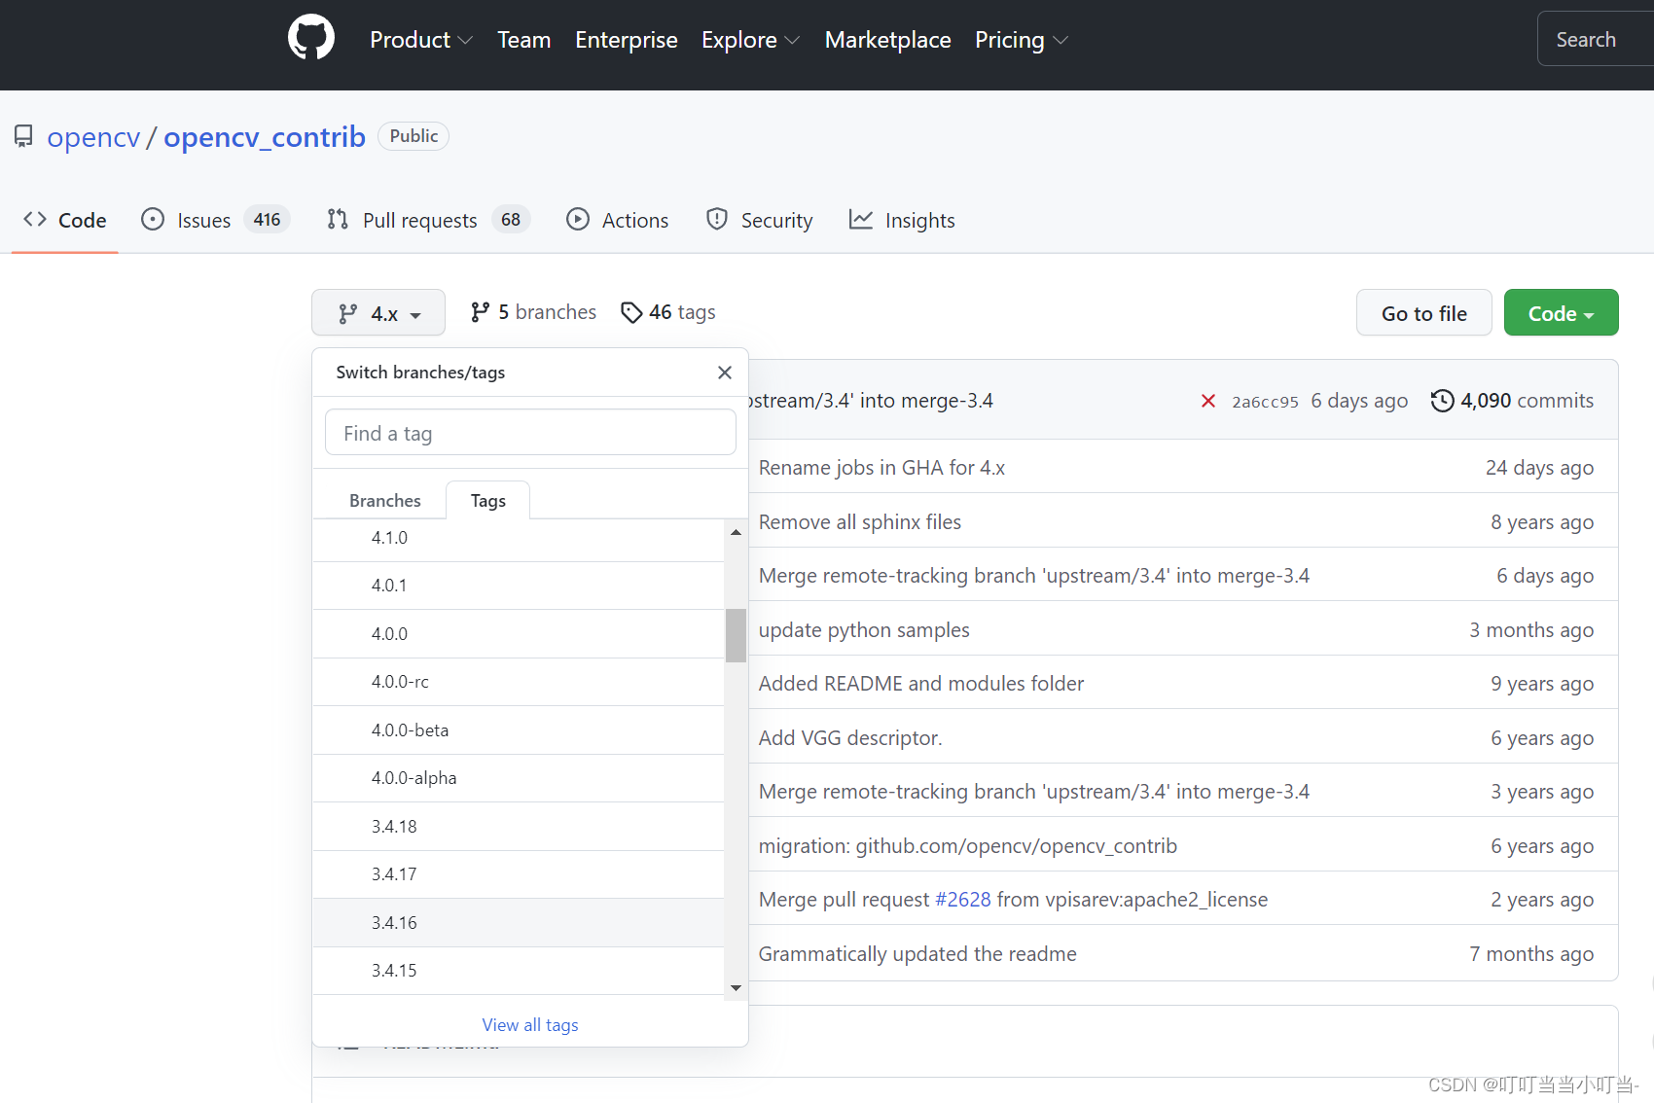Select tag 3.4.18
The height and width of the screenshot is (1103, 1654).
518,826
